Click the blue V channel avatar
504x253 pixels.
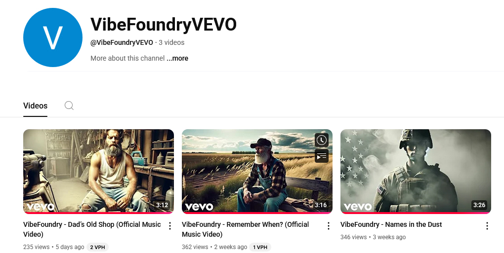[53, 37]
